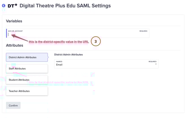Focus the ACS URL Account input field

[78, 35]
